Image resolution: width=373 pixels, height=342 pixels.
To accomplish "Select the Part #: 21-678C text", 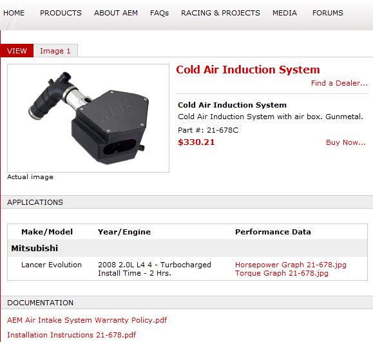I will (208, 130).
